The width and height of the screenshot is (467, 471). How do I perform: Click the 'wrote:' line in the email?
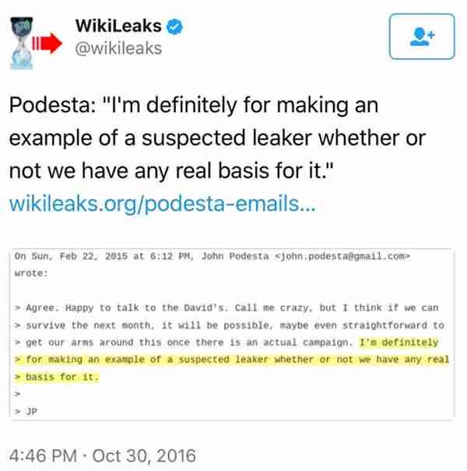click(x=31, y=274)
